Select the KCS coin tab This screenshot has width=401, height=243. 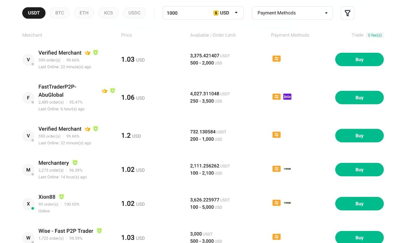(x=108, y=13)
